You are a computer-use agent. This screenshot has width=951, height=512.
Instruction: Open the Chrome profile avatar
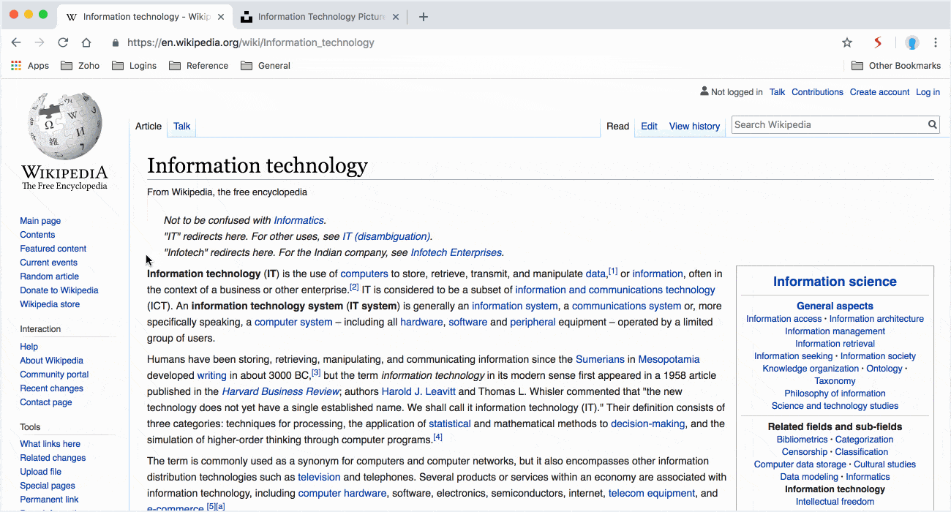click(911, 42)
